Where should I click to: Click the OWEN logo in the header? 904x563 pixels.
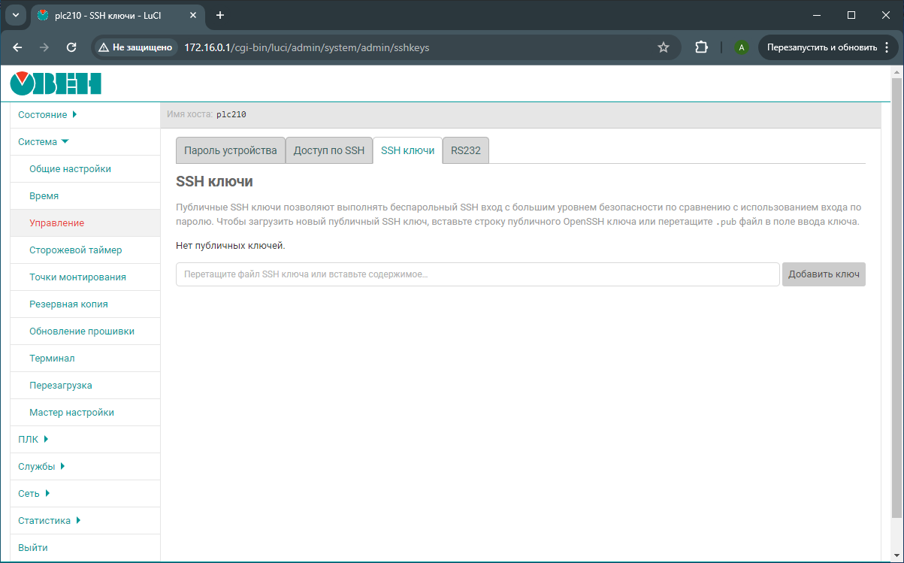pos(56,83)
